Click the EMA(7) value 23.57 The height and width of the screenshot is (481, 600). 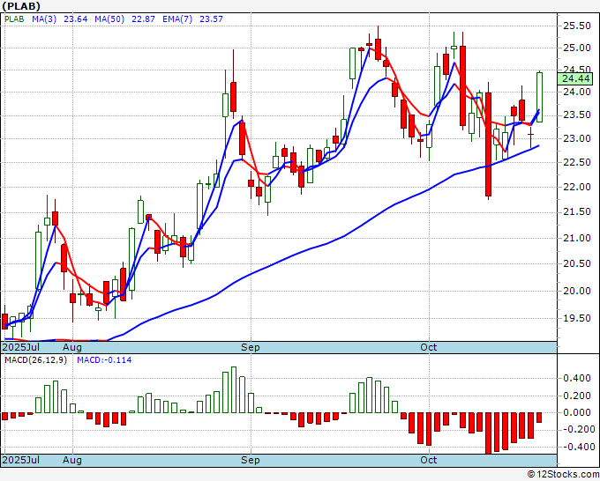(211, 19)
